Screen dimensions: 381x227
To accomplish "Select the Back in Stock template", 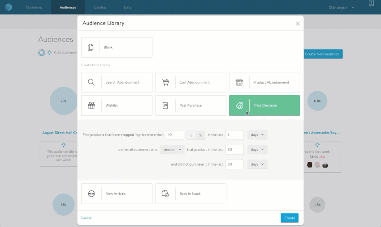I will (x=191, y=193).
